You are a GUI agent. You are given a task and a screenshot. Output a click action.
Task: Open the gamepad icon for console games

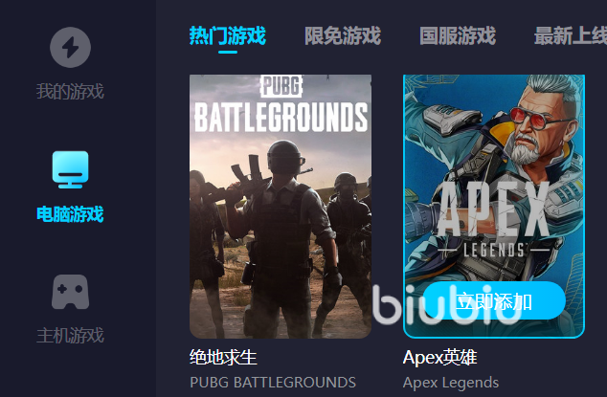71,292
